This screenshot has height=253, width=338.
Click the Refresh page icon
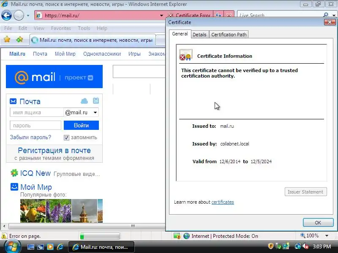(x=218, y=16)
